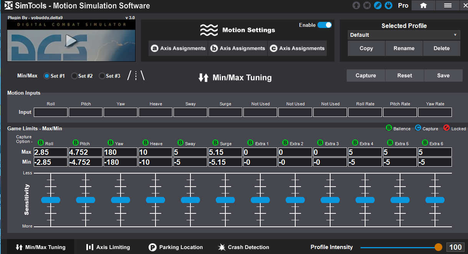468x254 pixels.
Task: Click the Profile Intensity slider handle
Action: (x=438, y=247)
